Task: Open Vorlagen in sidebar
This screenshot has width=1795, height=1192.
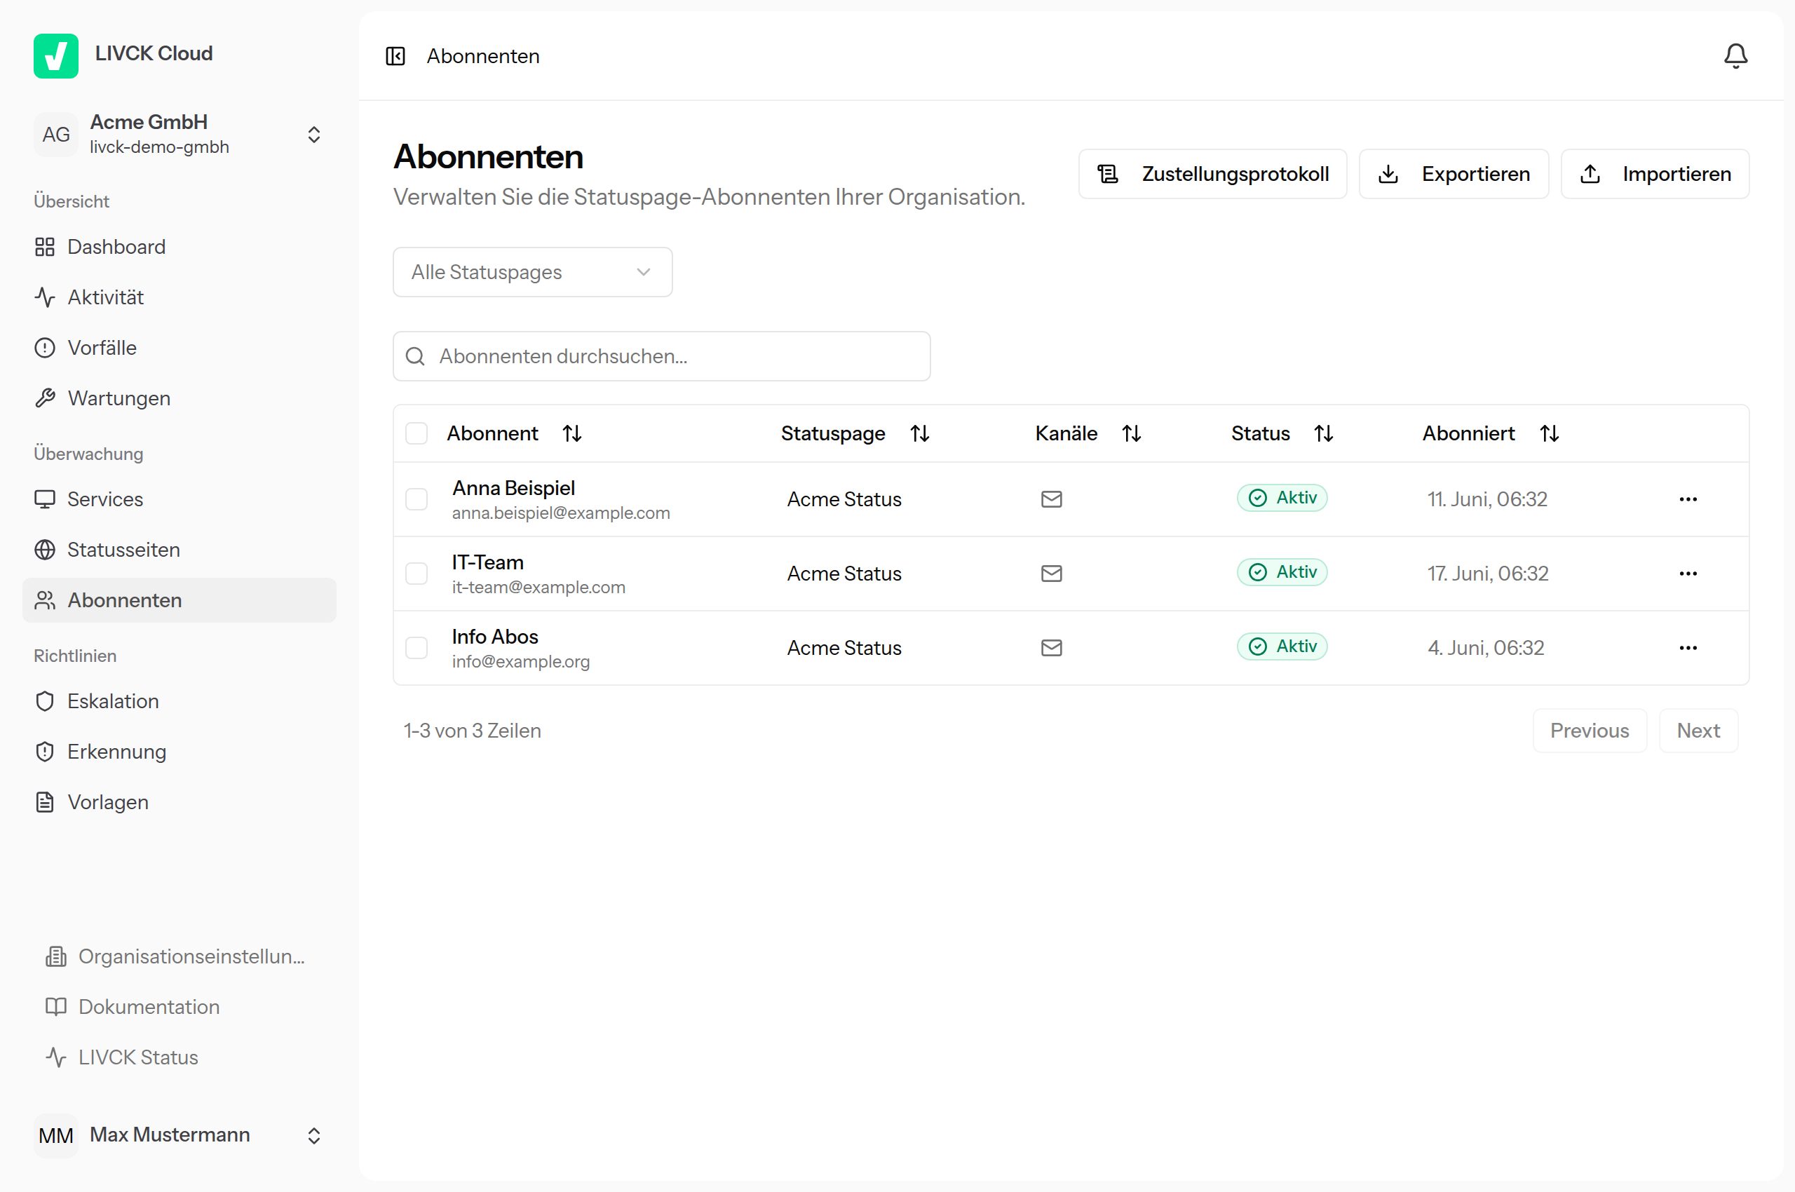Action: coord(179,802)
